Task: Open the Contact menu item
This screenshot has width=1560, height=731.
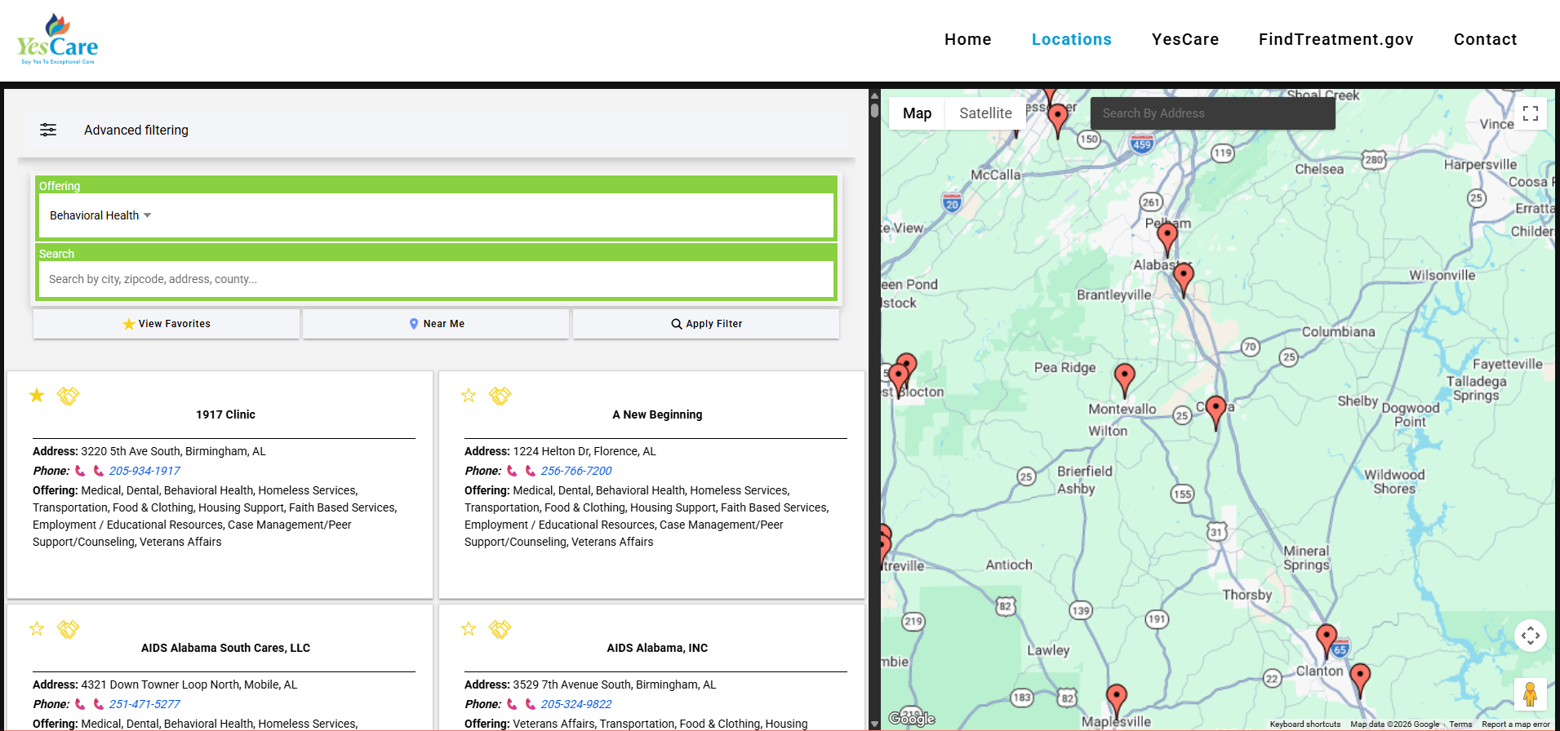Action: coord(1486,39)
